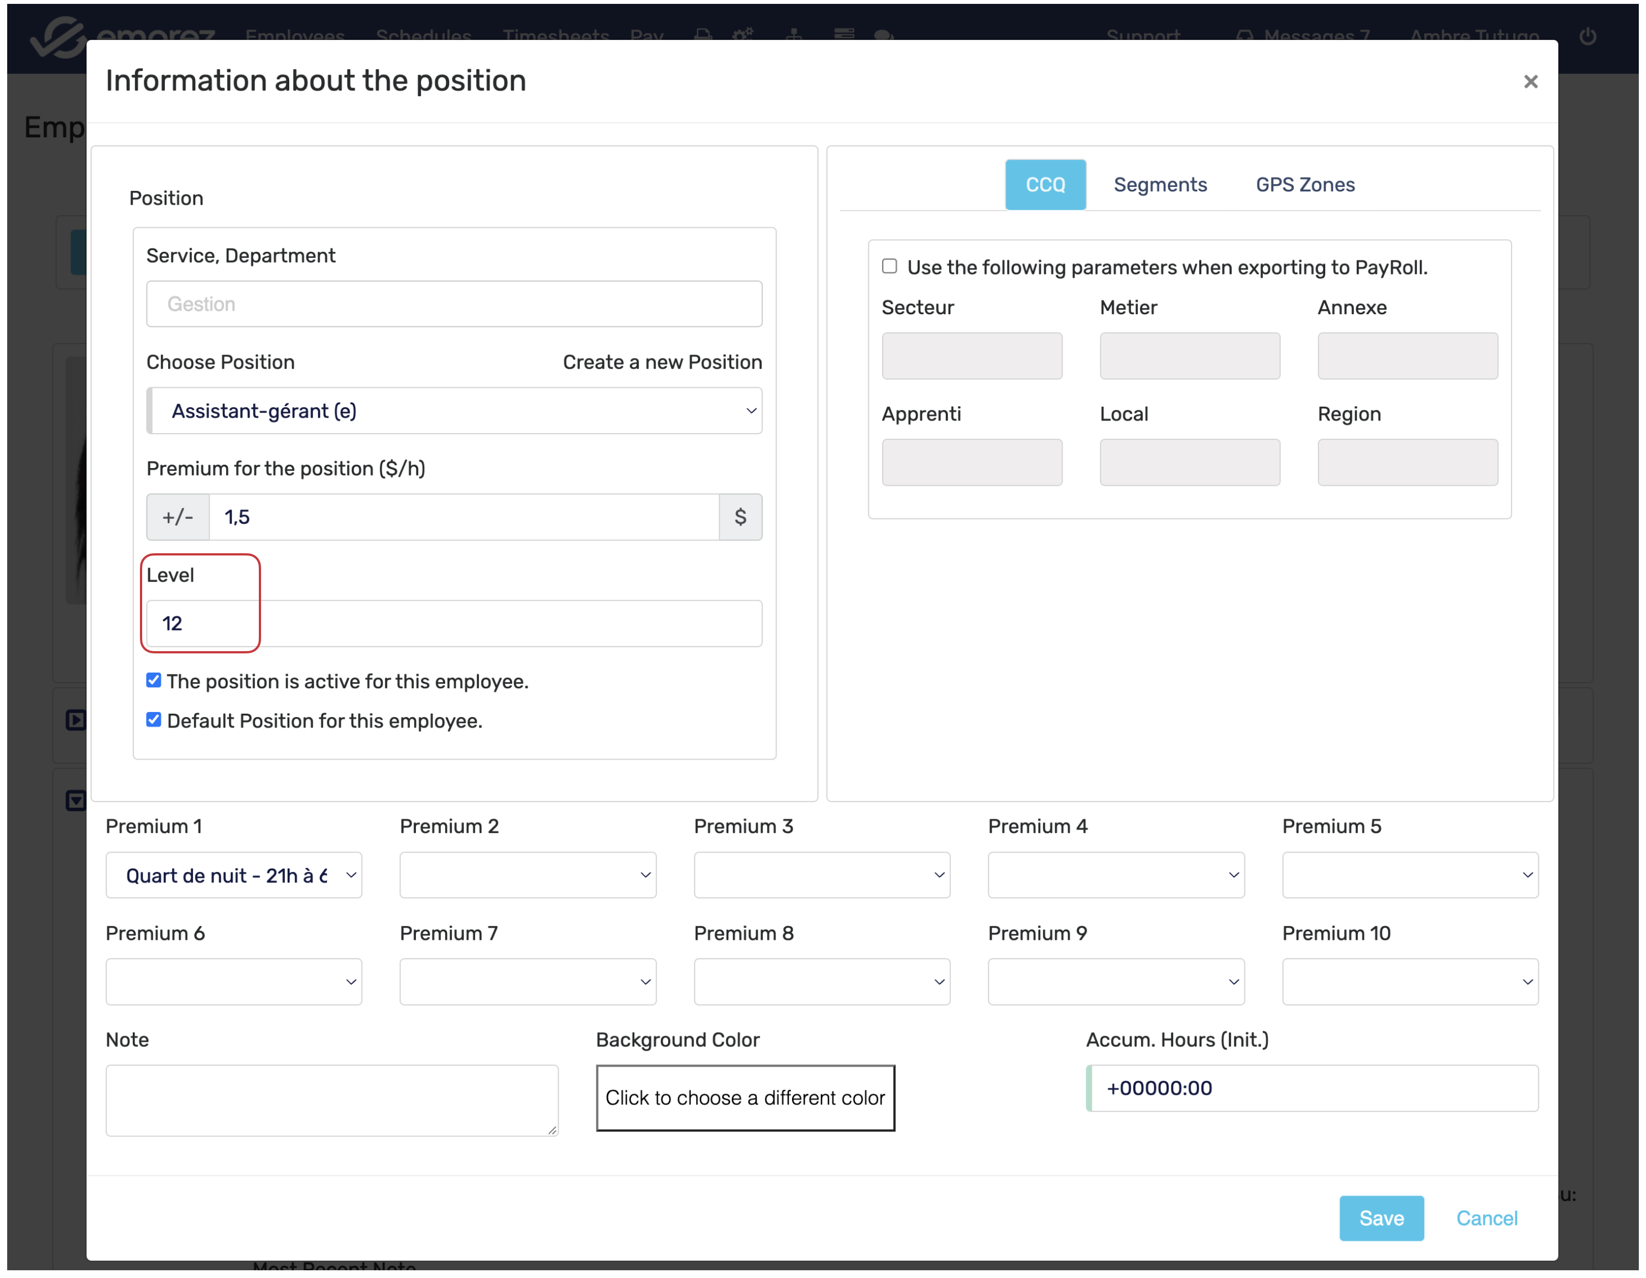Click the Level input field

click(455, 624)
